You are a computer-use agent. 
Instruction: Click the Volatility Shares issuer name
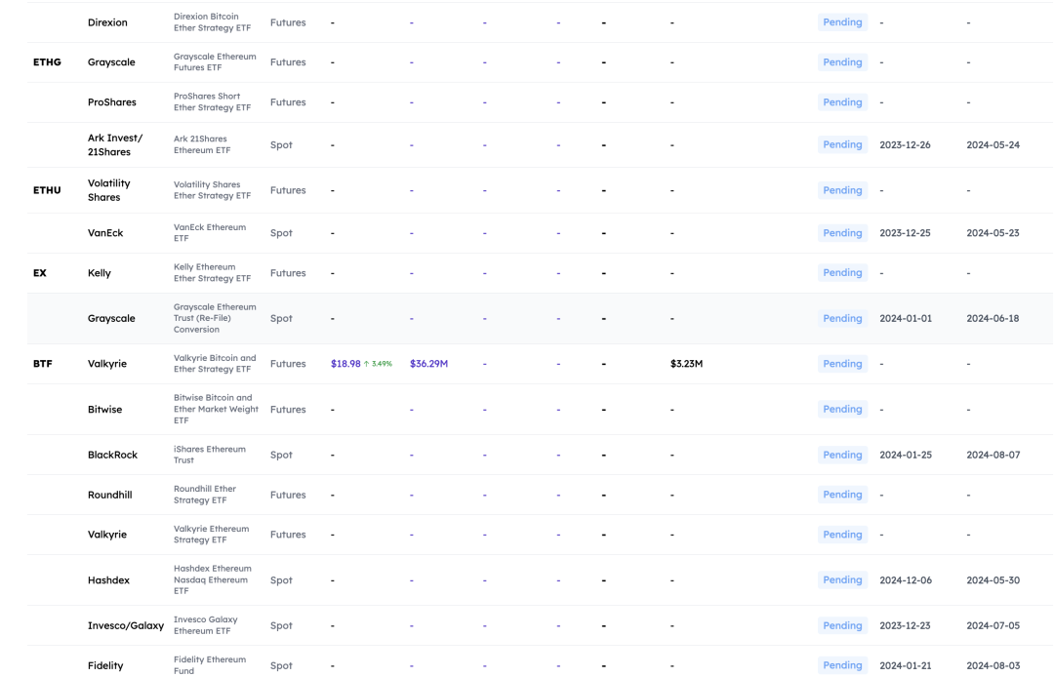(109, 190)
